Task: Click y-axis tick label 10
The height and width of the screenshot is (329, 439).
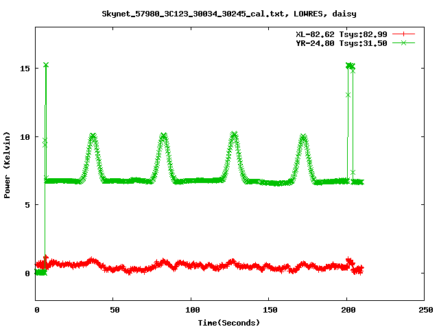Action: tap(25, 137)
